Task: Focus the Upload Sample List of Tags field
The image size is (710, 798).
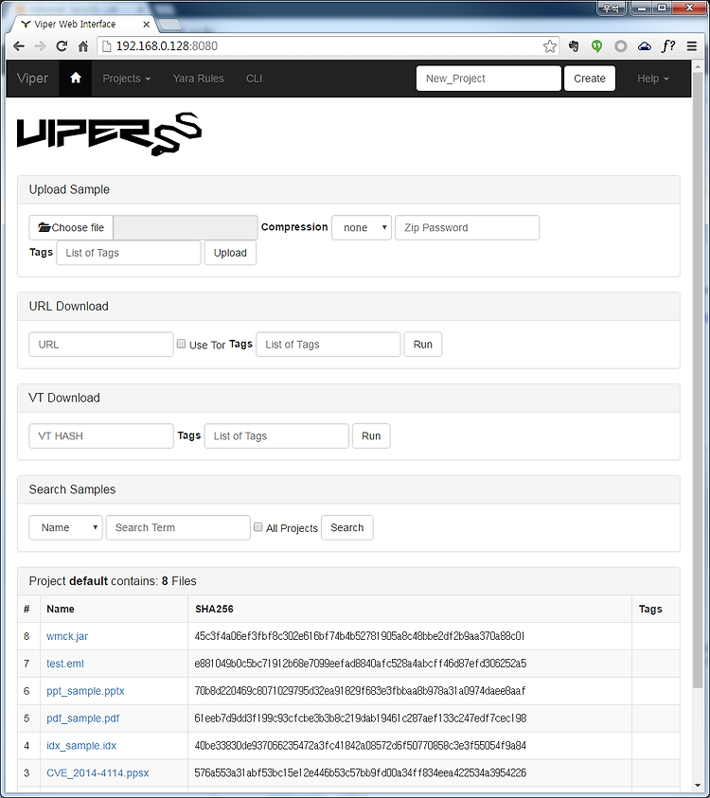Action: tap(129, 253)
